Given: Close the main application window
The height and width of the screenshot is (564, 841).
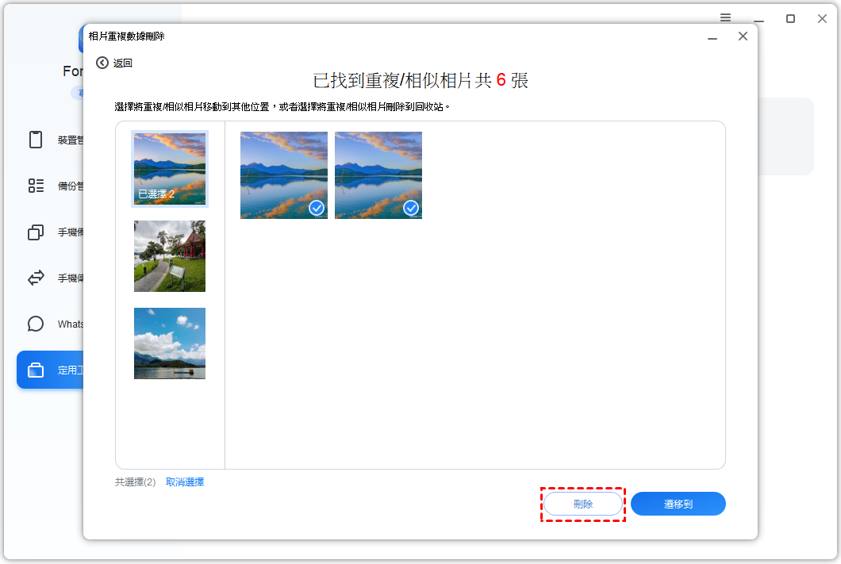Looking at the screenshot, I should (x=822, y=18).
